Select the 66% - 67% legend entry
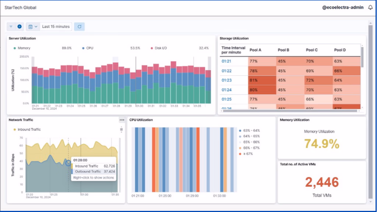The image size is (377, 212). click(x=249, y=148)
